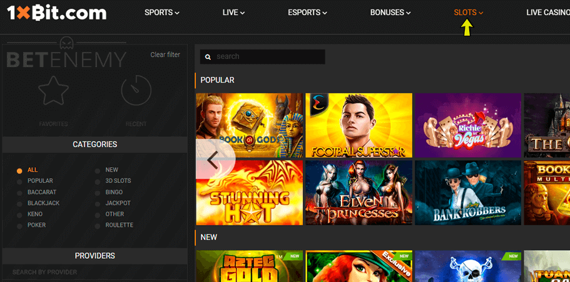
Task: Open the Bank Robbers game
Action: pos(468,192)
